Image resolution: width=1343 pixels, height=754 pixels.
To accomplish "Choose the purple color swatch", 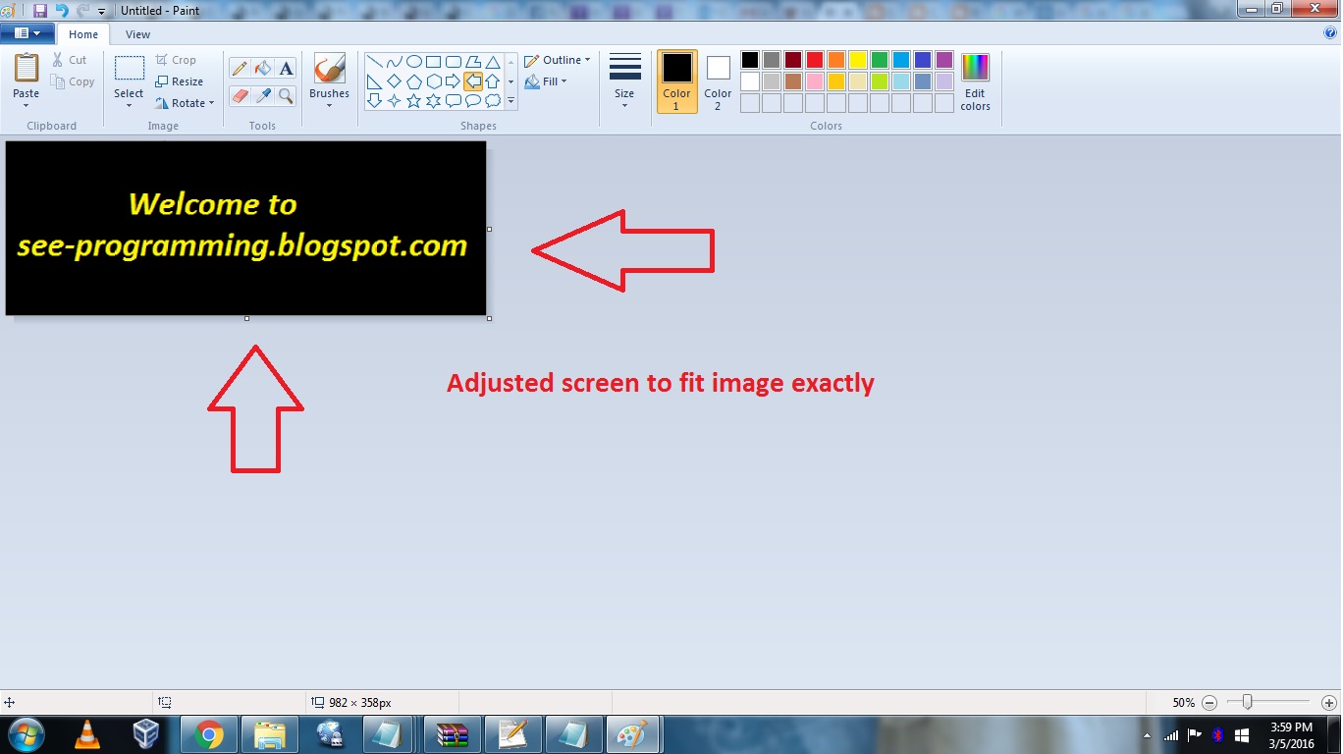I will coord(944,60).
